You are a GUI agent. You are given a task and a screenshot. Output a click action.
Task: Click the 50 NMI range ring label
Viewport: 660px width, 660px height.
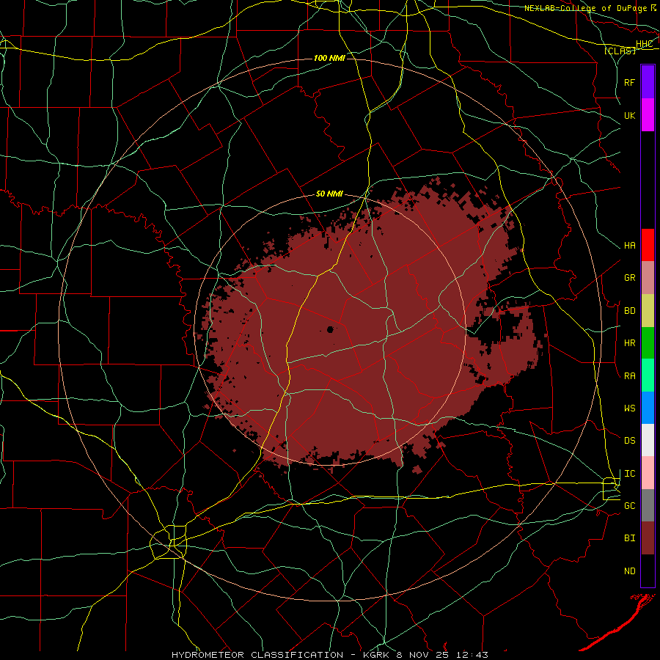click(329, 194)
